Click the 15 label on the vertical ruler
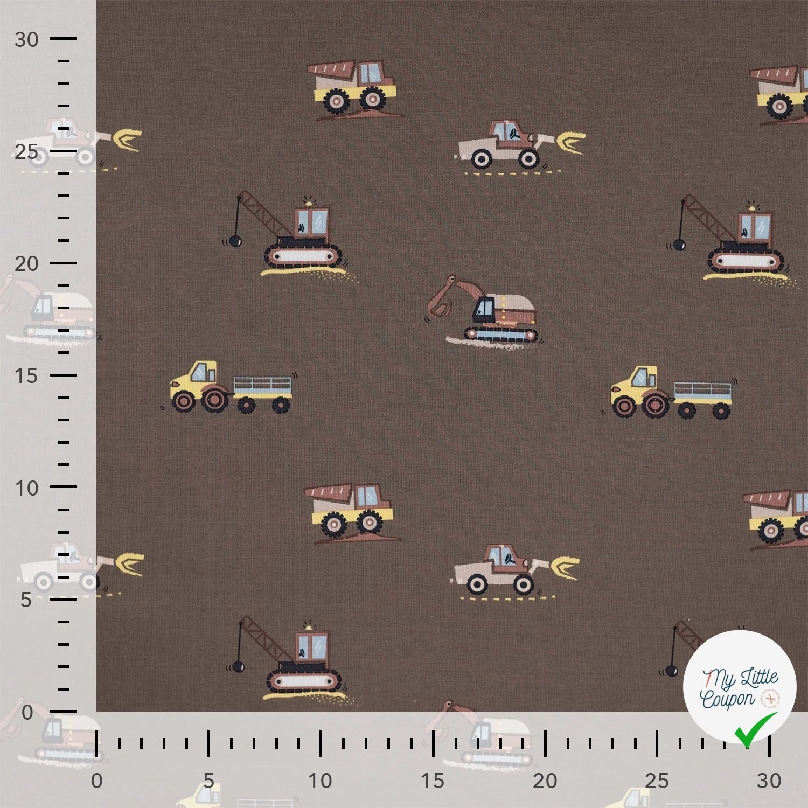This screenshot has width=808, height=808. 26,375
